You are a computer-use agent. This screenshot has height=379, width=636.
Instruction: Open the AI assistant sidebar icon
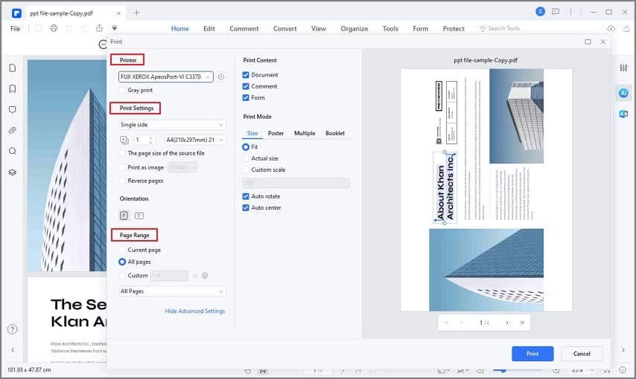(623, 93)
